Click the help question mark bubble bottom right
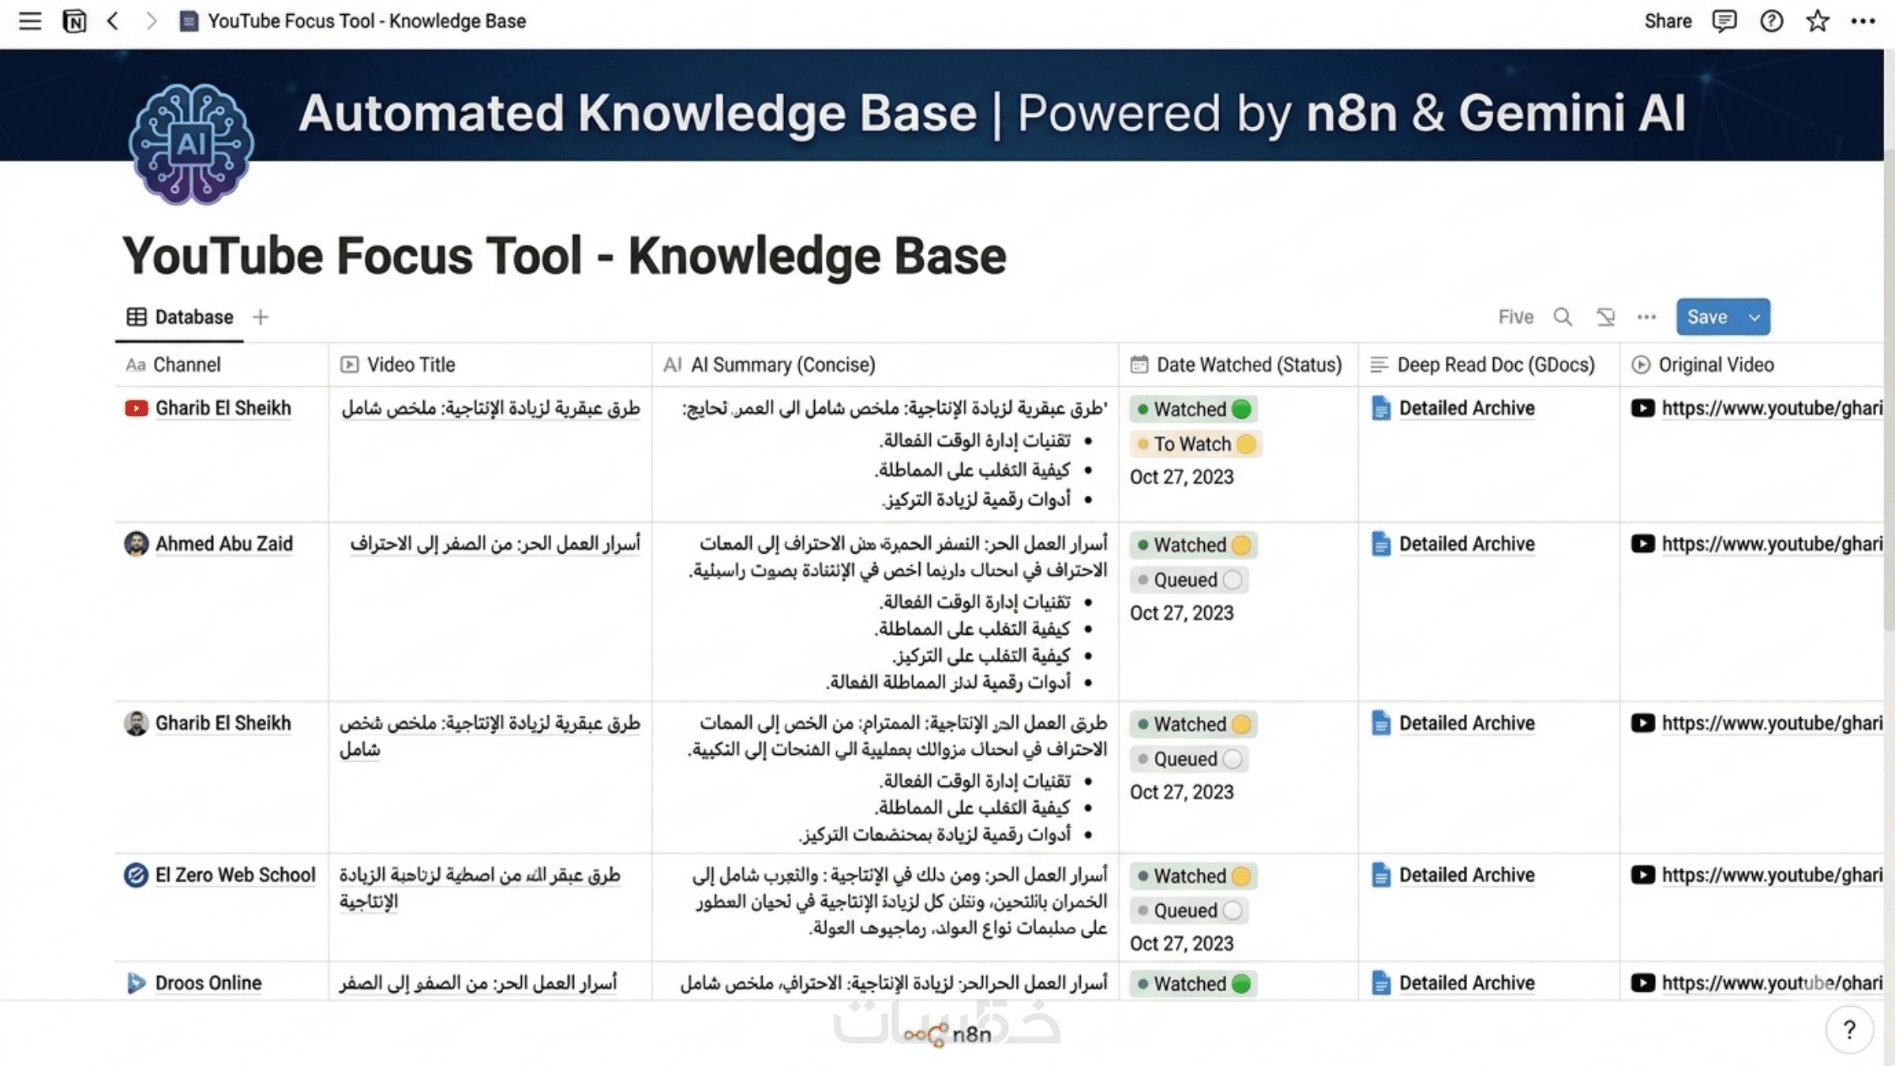This screenshot has height=1066, width=1895. pos(1849,1030)
